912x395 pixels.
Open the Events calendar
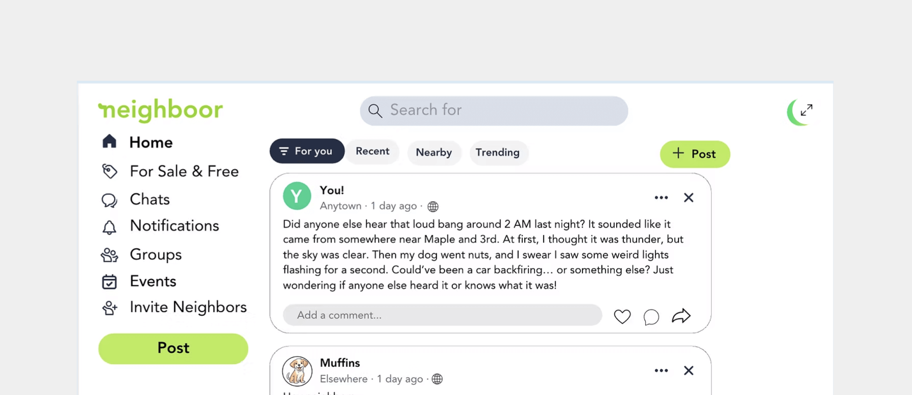point(152,281)
